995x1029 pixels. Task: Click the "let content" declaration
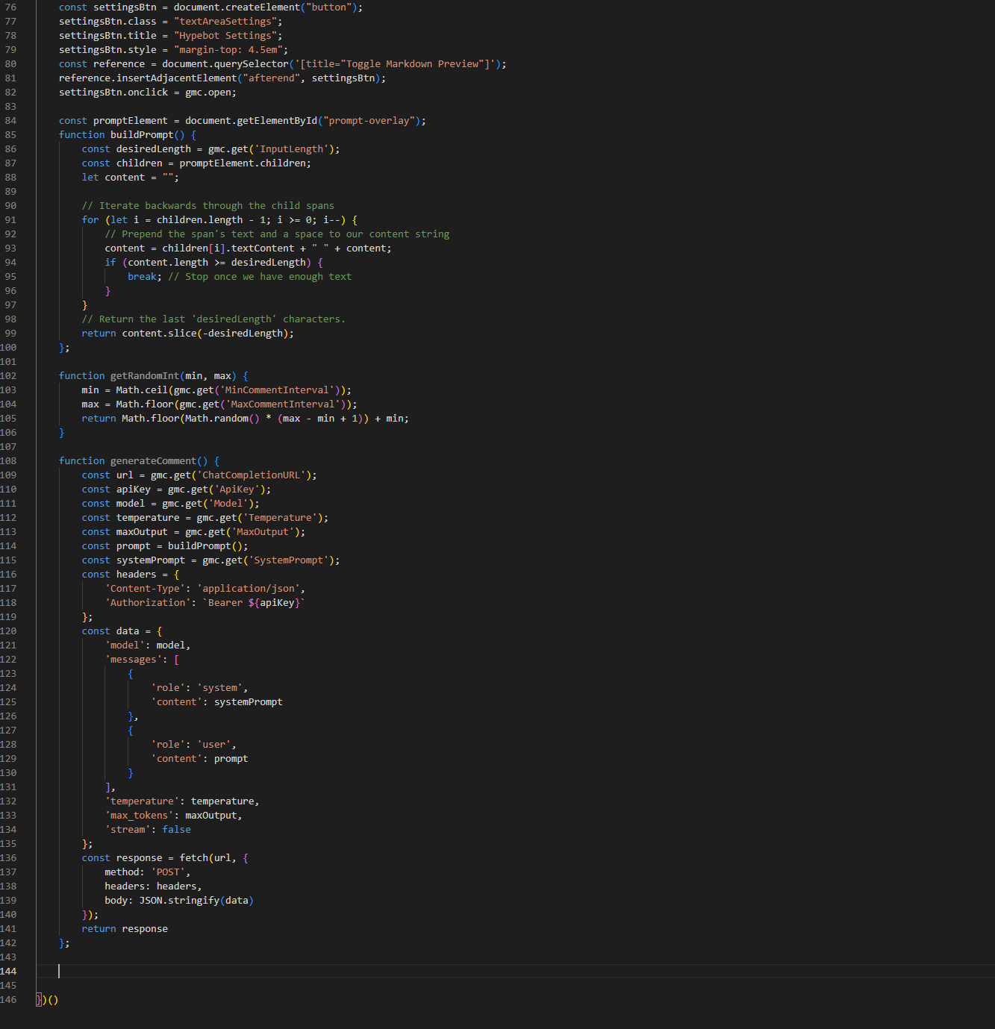point(113,178)
